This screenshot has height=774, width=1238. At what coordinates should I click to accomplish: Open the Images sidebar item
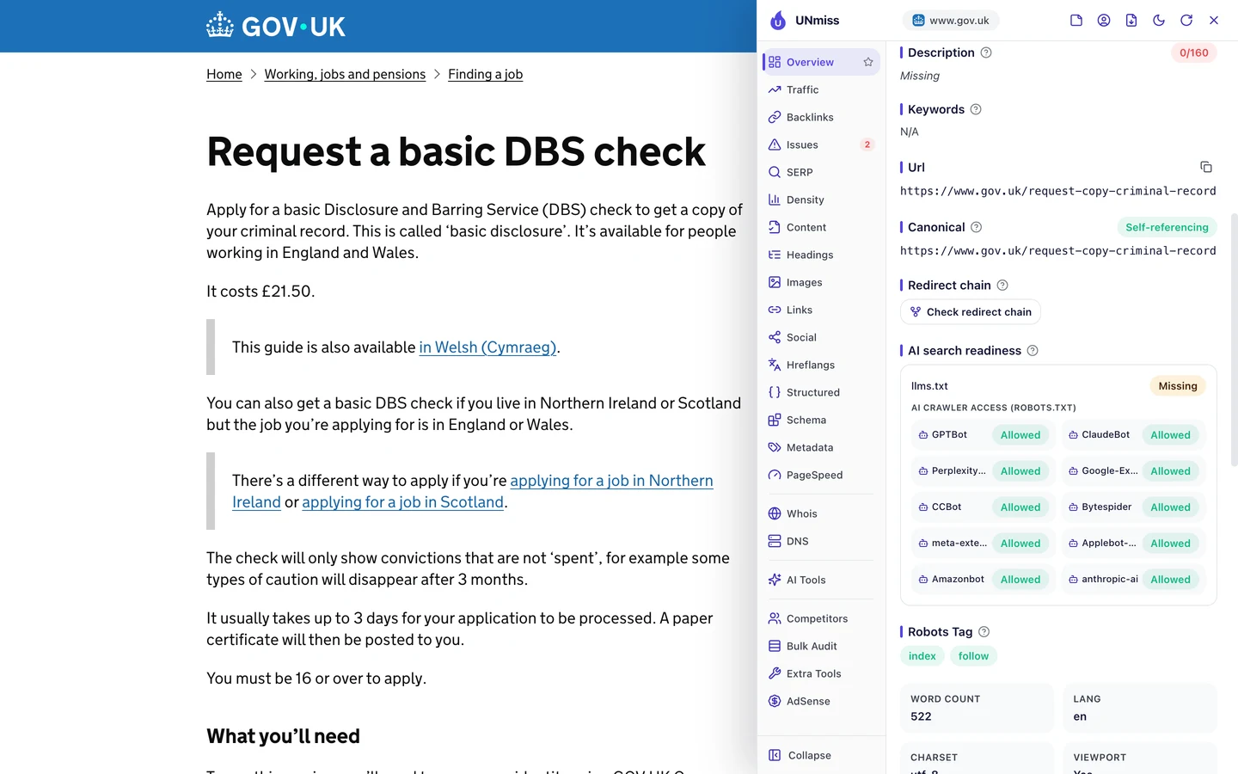pos(821,282)
